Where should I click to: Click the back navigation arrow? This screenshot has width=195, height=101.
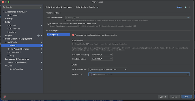click(x=186, y=7)
